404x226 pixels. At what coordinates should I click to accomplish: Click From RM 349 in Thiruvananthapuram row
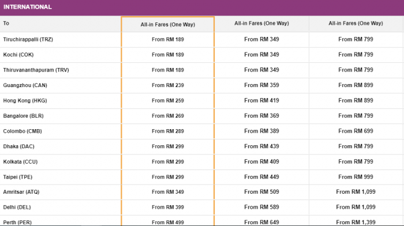pyautogui.click(x=261, y=70)
